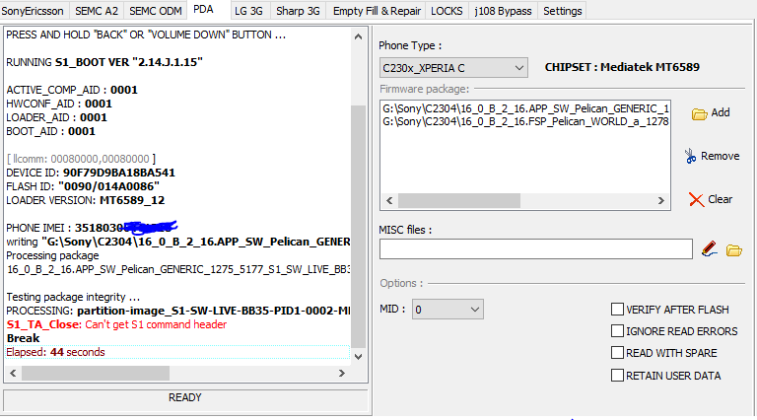Click firmware list right scroll arrow
Viewport: 757px width, 420px height.
pyautogui.click(x=661, y=201)
